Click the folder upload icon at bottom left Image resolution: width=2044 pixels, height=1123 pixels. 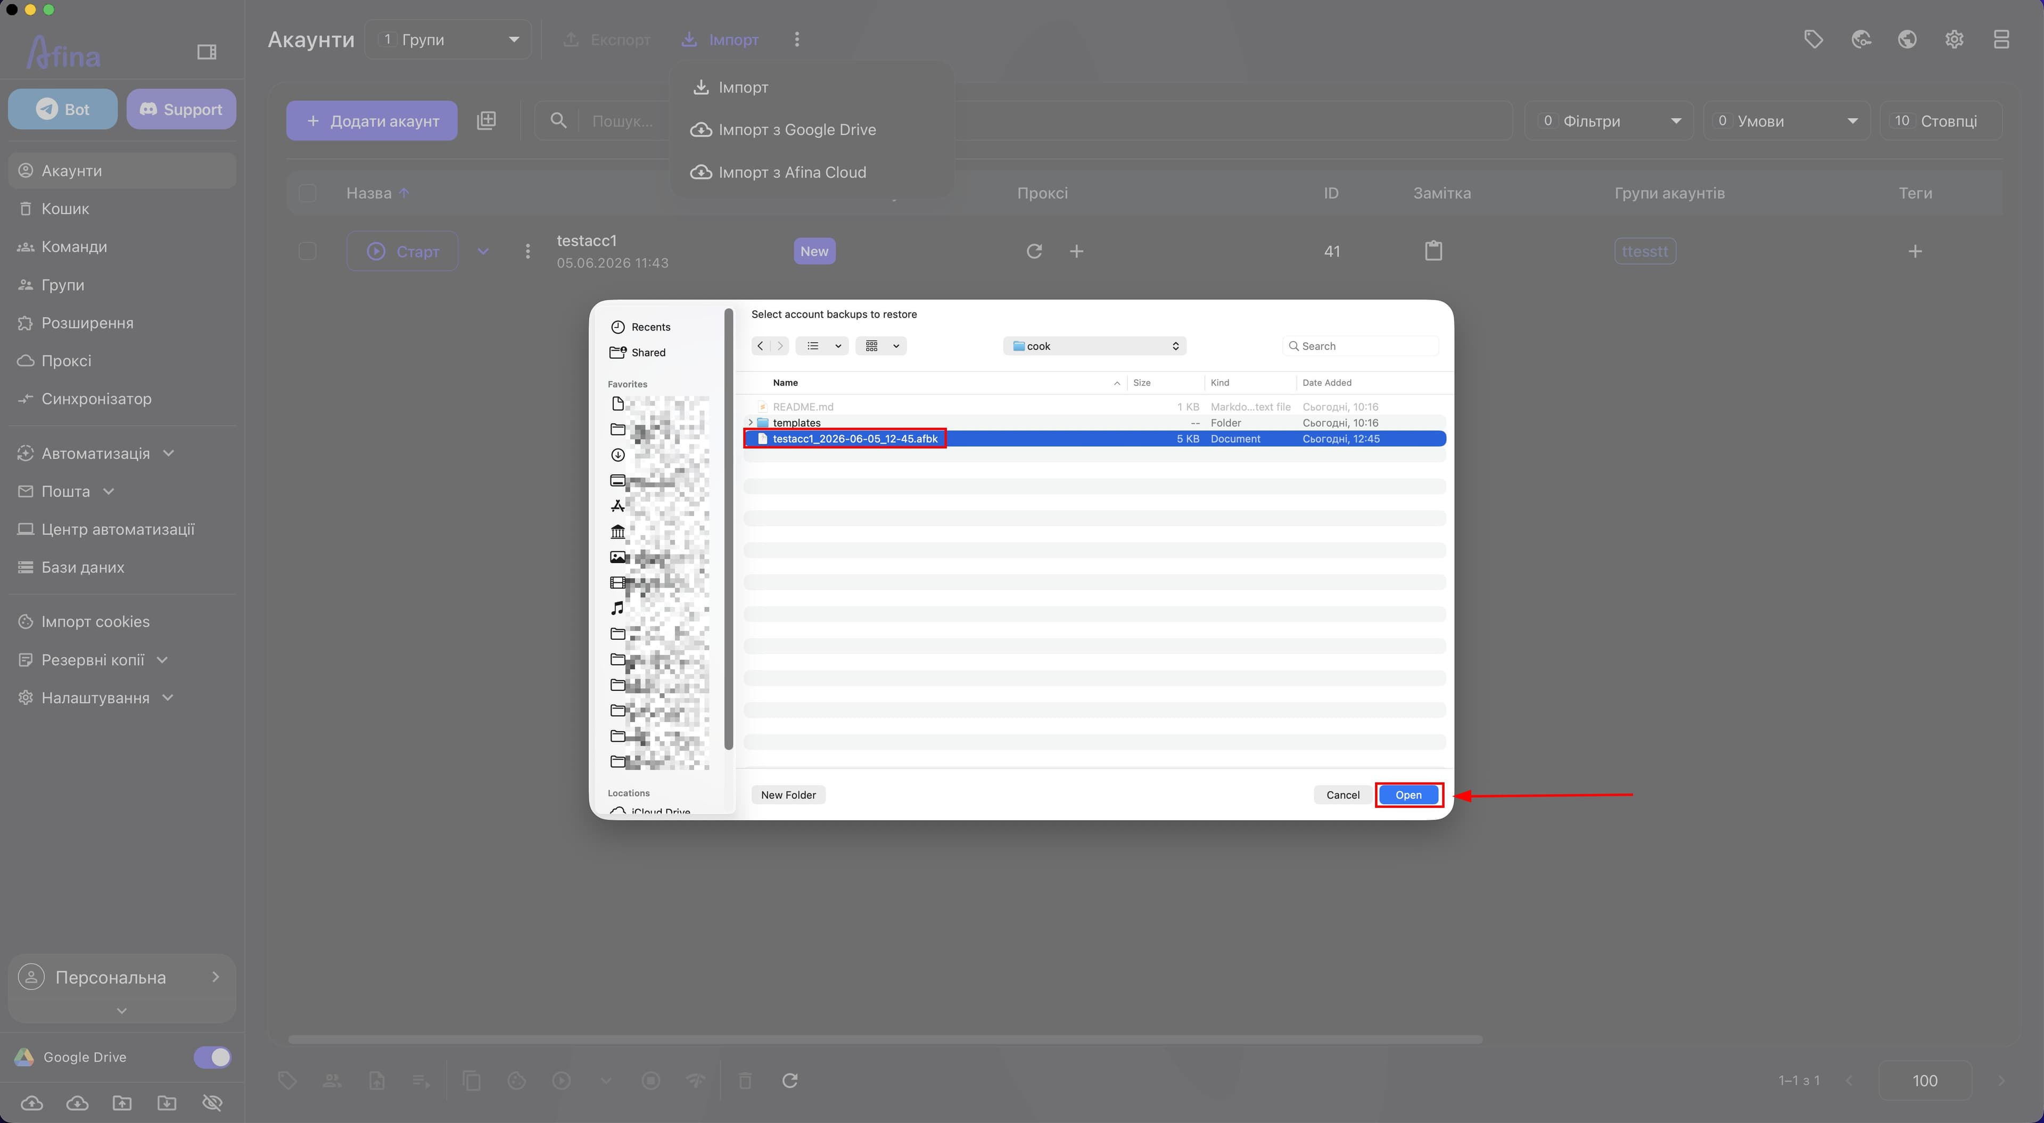tap(121, 1102)
